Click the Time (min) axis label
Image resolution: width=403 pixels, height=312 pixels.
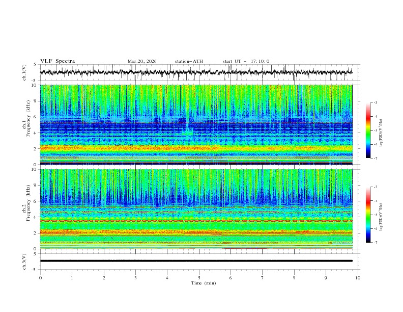[x=203, y=283]
